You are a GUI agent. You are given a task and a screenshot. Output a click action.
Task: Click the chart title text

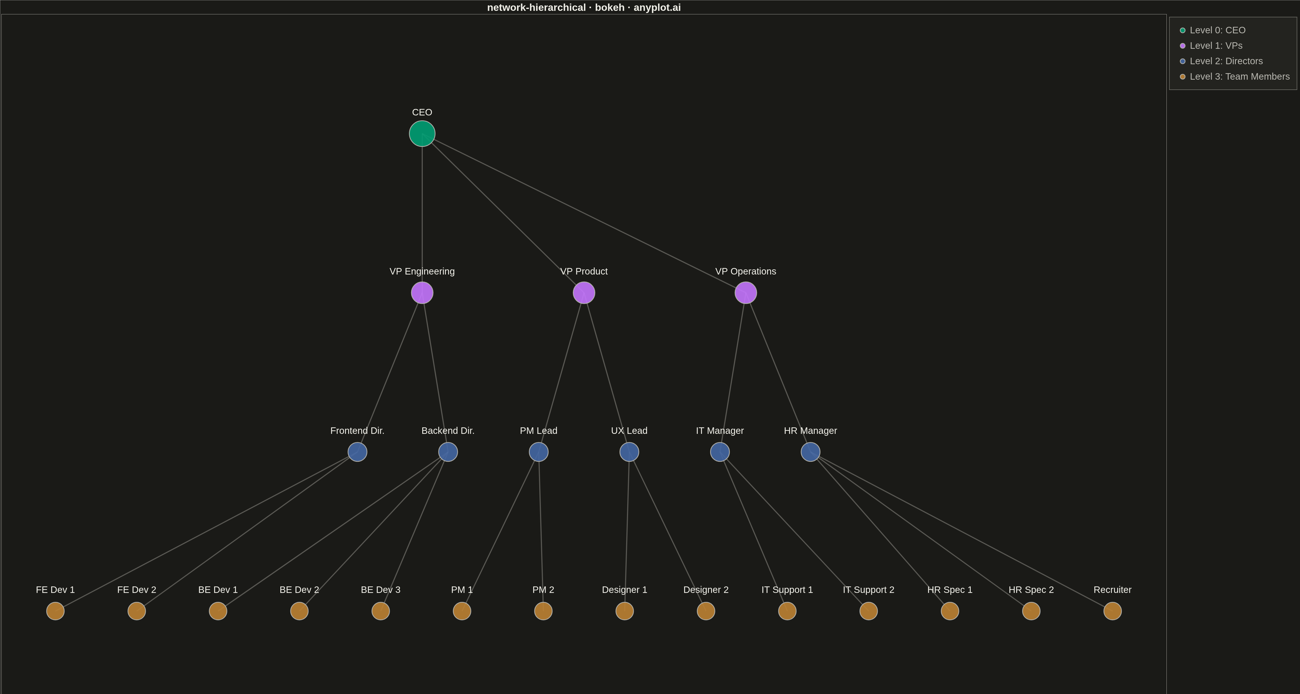click(x=584, y=8)
